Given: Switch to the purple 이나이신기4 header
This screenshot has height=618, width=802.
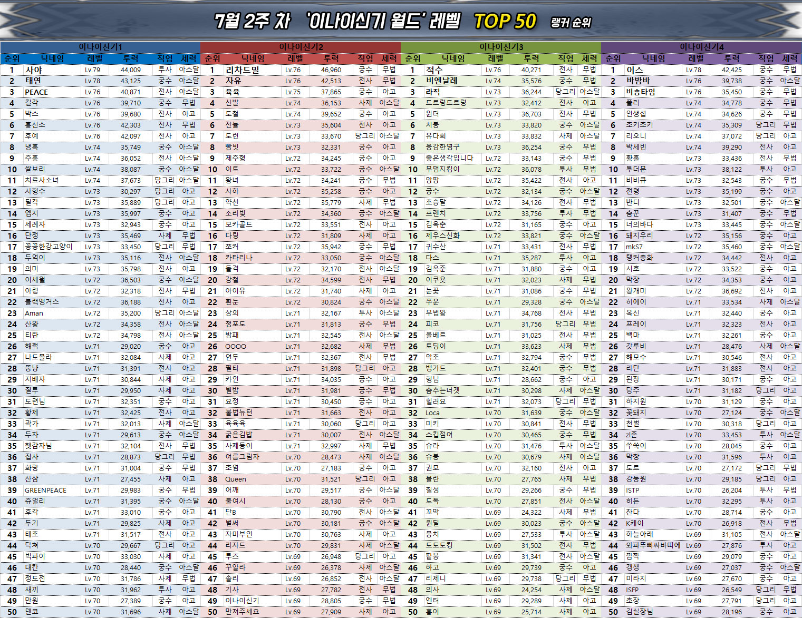Looking at the screenshot, I should 701,47.
